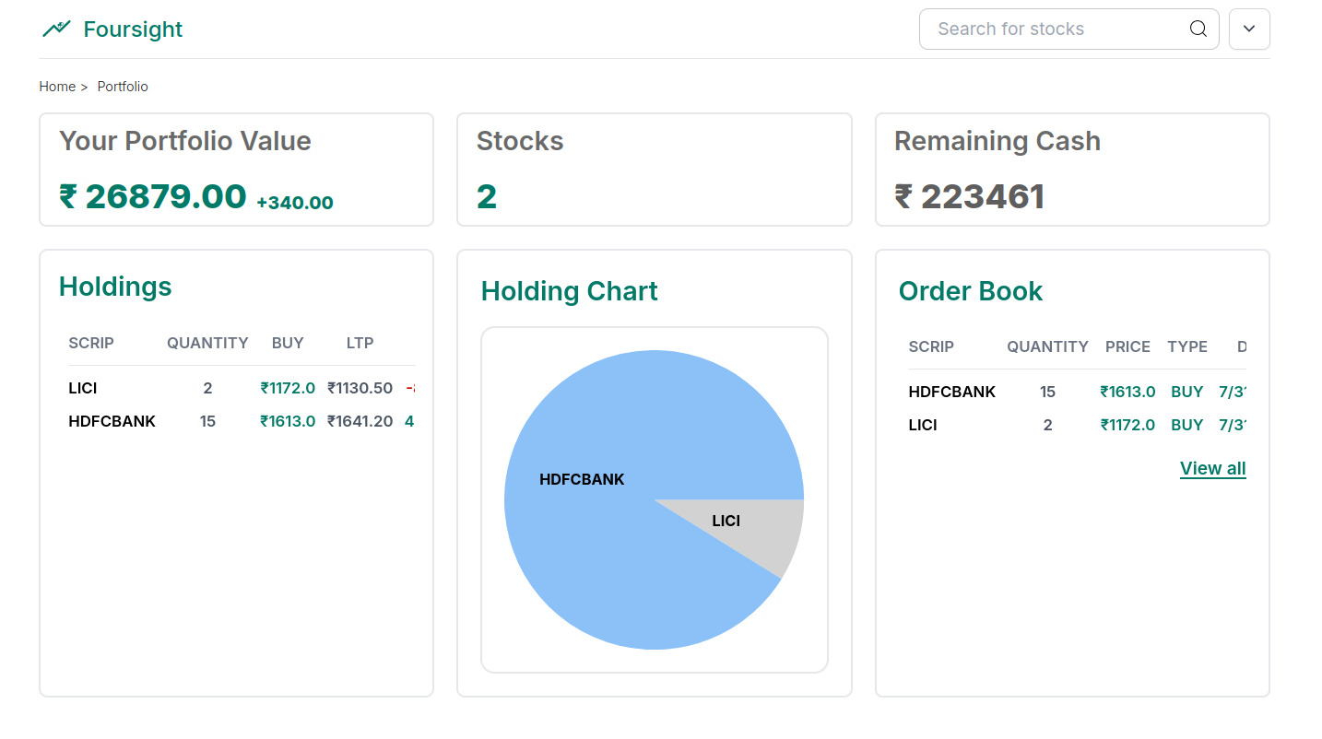
Task: Click the Holding Chart panel title
Action: [569, 291]
